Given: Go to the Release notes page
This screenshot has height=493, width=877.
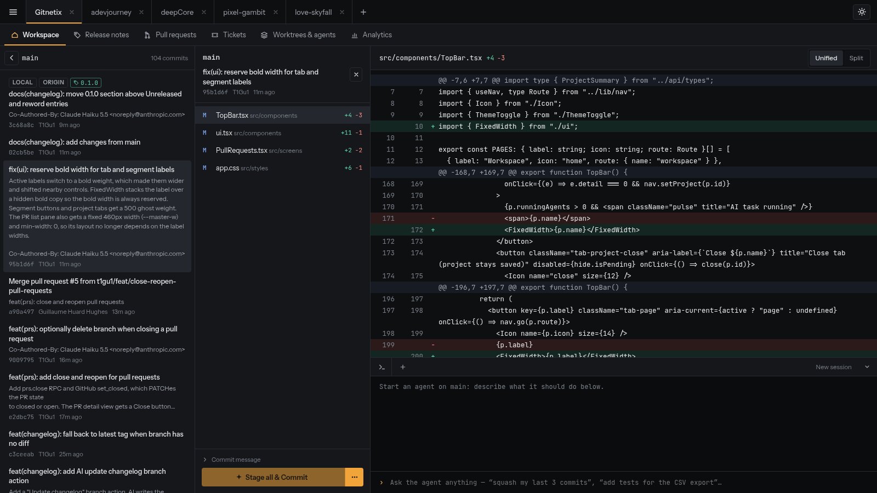Looking at the screenshot, I should pos(101,35).
